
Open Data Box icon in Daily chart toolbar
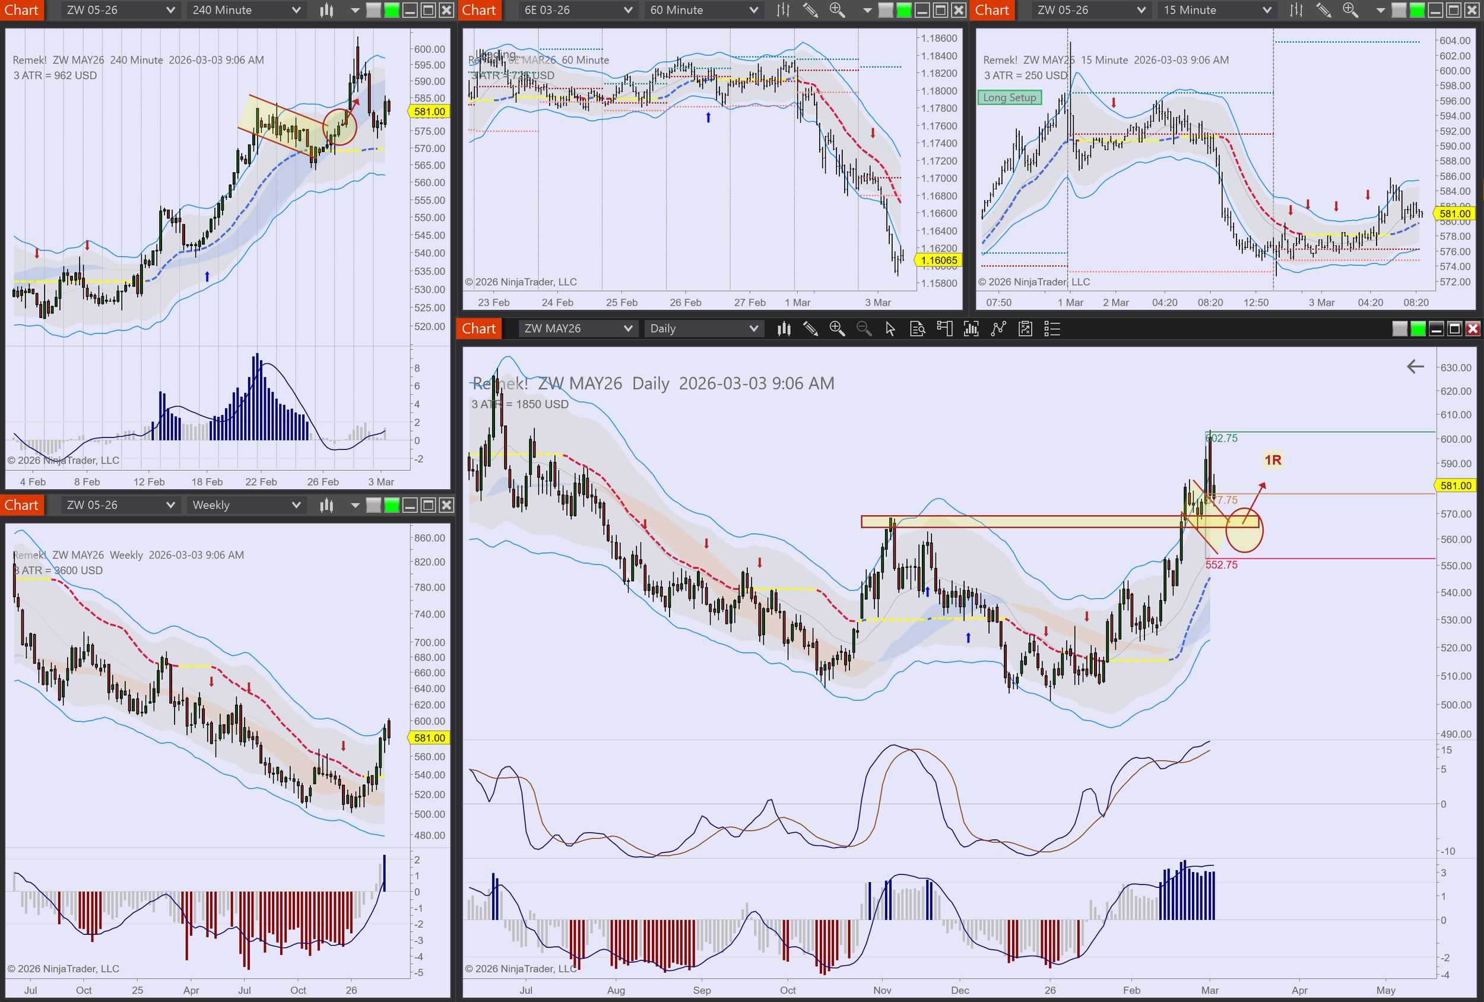tap(918, 329)
